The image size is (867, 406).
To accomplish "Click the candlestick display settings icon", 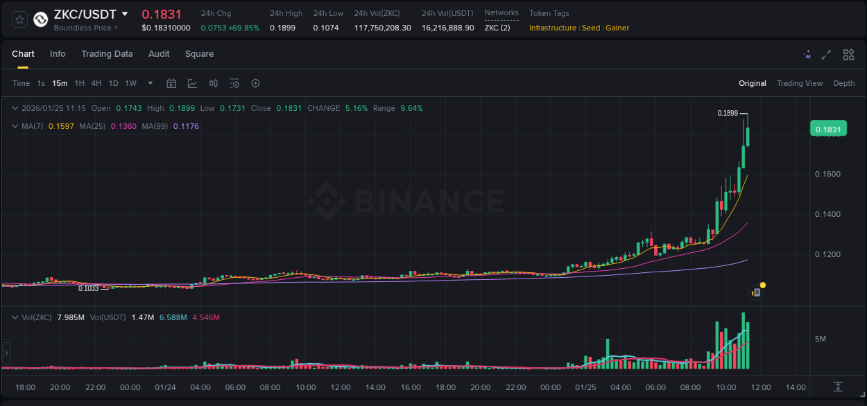I will tap(213, 83).
